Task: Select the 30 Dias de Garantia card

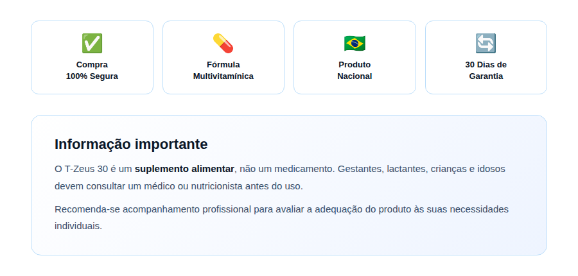Action: [x=486, y=58]
